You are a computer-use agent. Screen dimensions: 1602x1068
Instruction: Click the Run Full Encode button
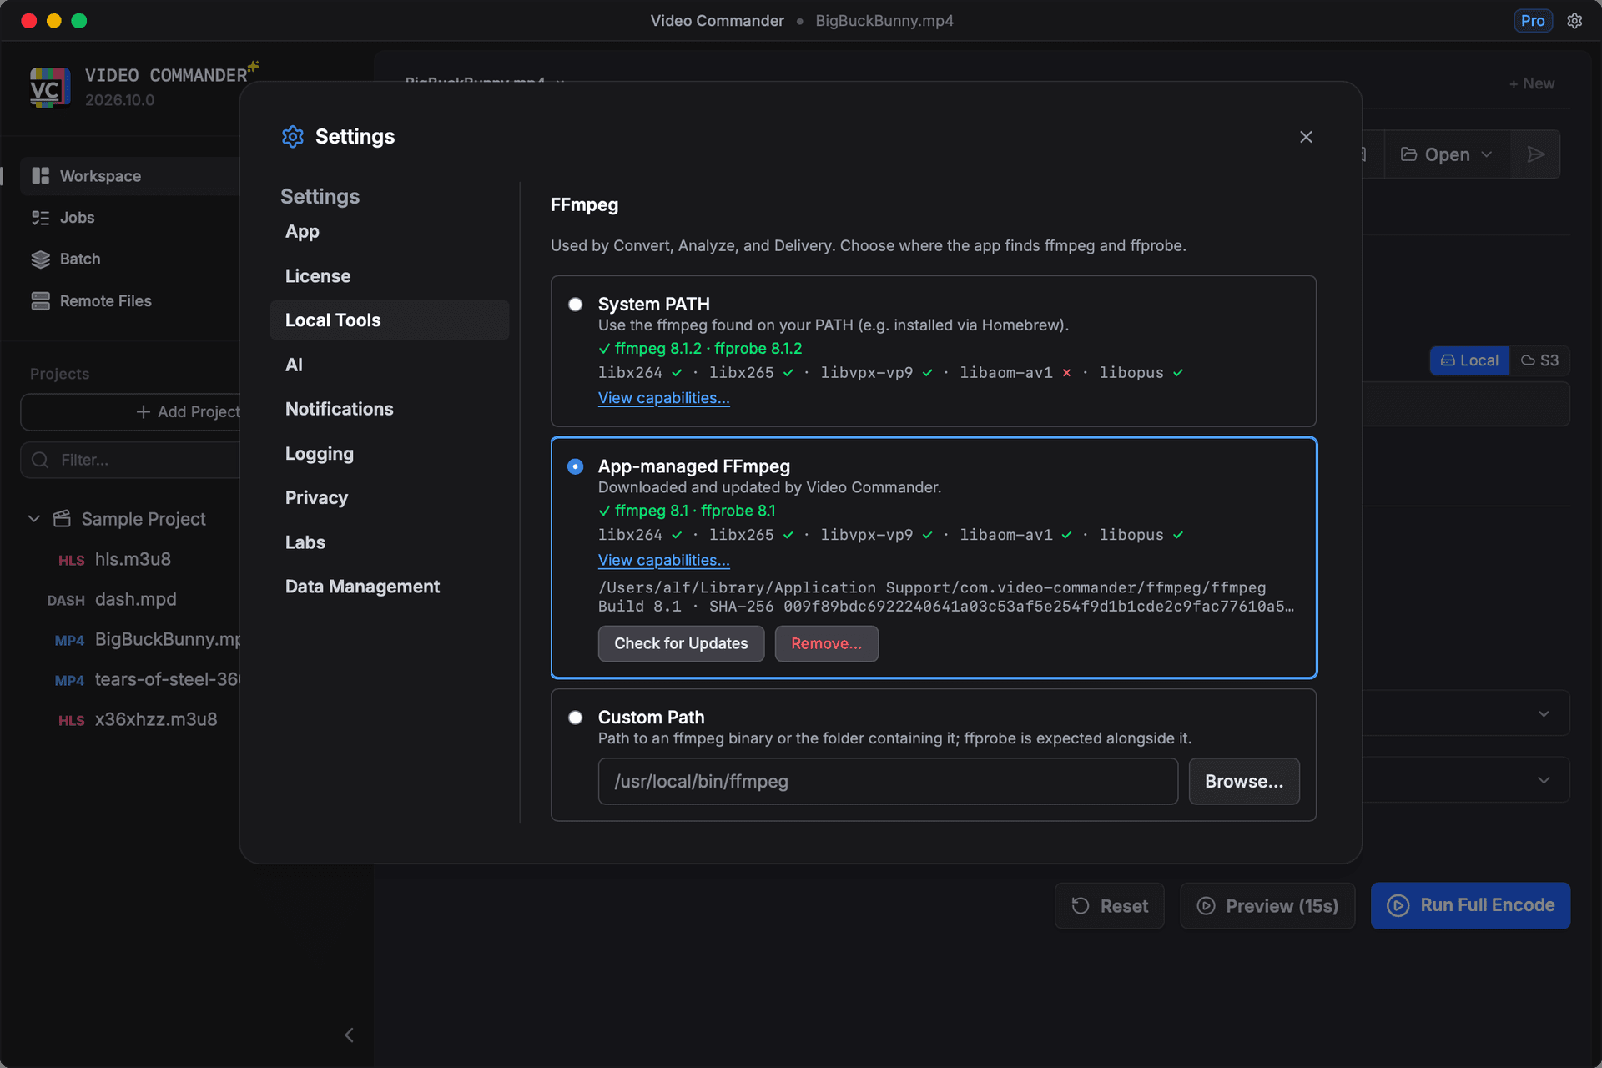tap(1470, 905)
